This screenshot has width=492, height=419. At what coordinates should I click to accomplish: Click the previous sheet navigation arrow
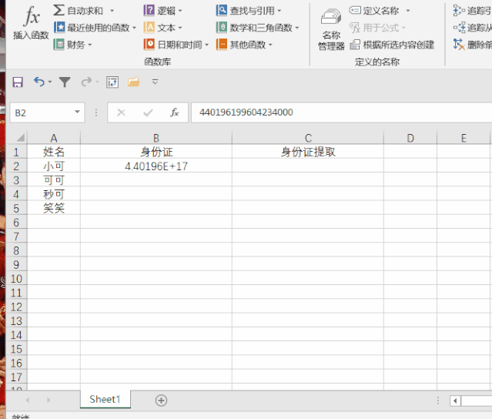[28, 400]
